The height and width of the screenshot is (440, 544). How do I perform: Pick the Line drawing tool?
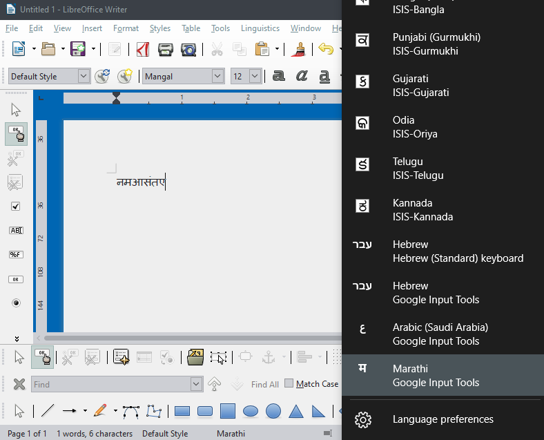coord(47,411)
